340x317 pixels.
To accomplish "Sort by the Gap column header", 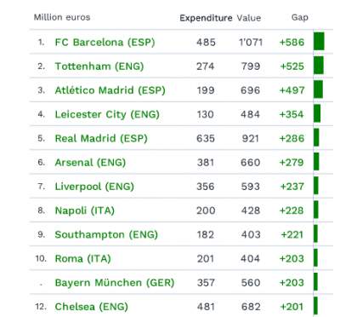I will [299, 17].
